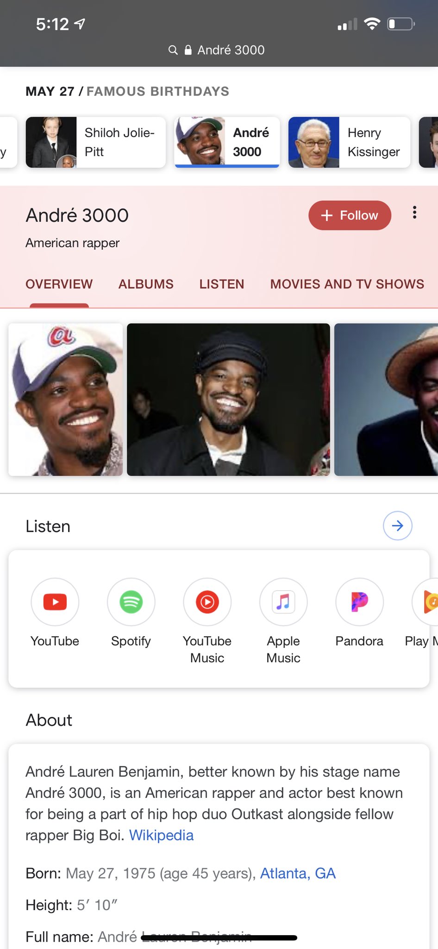Switch to the Albums tab
This screenshot has height=949, width=438.
click(146, 284)
